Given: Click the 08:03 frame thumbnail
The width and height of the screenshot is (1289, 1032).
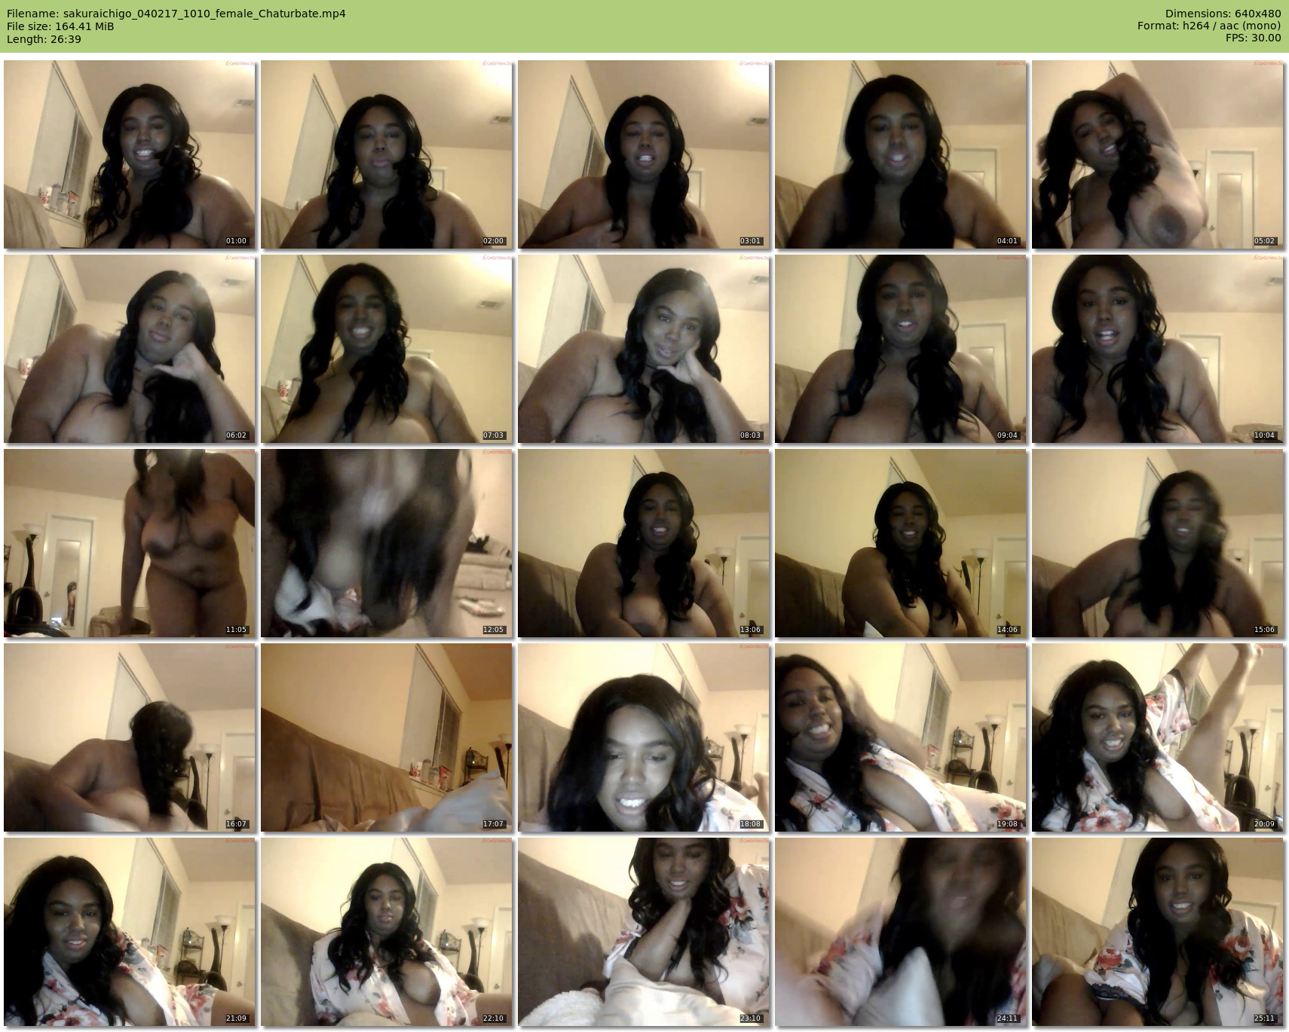Looking at the screenshot, I should coord(644,349).
